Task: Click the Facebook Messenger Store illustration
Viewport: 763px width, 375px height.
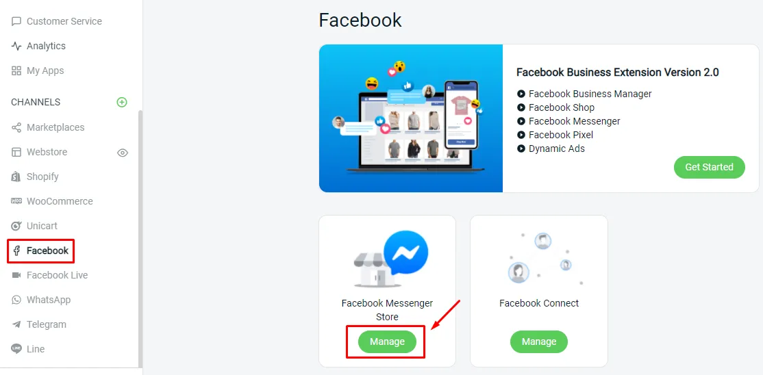Action: (390, 258)
